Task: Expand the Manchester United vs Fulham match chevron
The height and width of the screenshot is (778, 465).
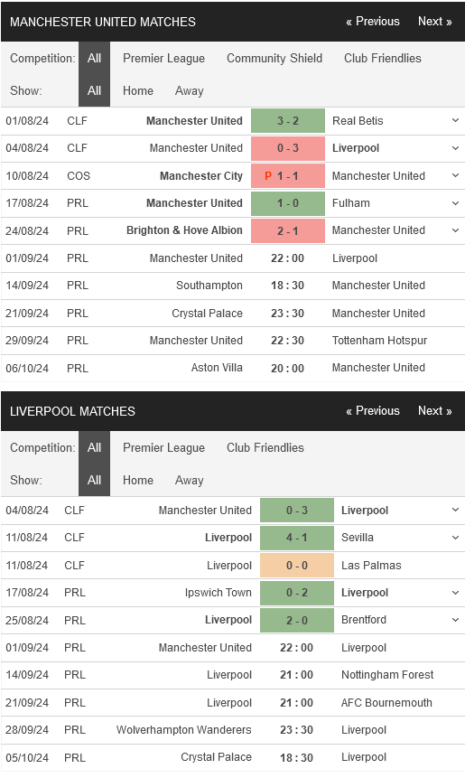Action: pyautogui.click(x=455, y=203)
